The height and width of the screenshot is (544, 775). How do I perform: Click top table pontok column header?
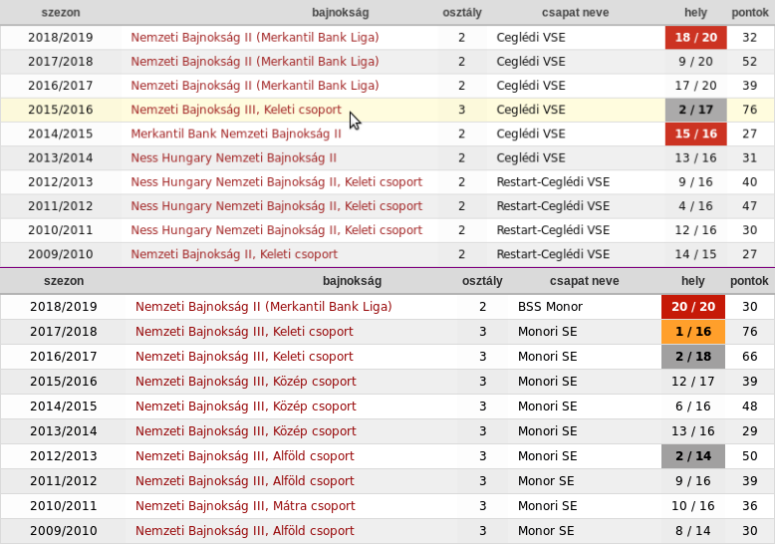(750, 13)
